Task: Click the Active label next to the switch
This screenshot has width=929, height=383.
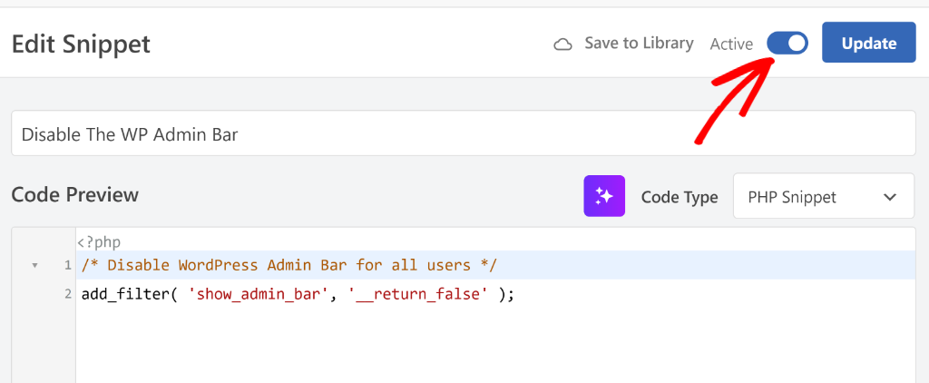Action: click(x=731, y=44)
